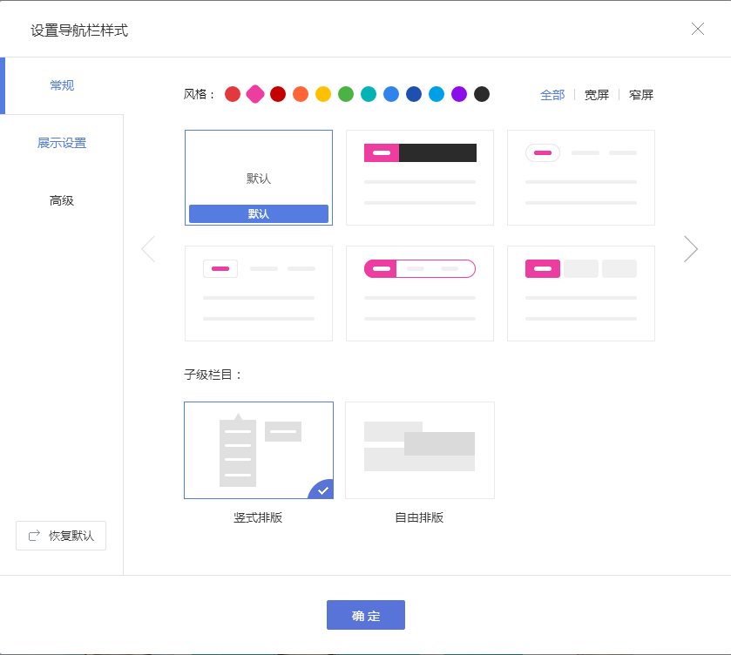Select the green style color
Image resolution: width=731 pixels, height=655 pixels.
pos(346,94)
